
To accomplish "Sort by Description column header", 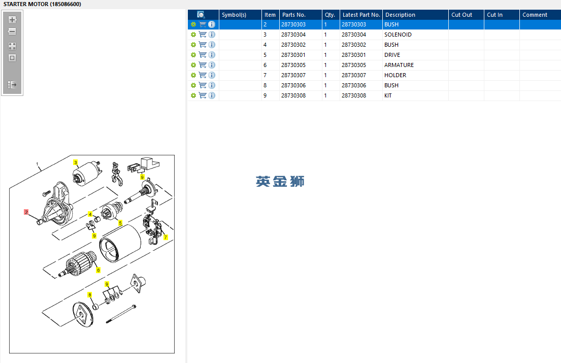I will coord(415,15).
